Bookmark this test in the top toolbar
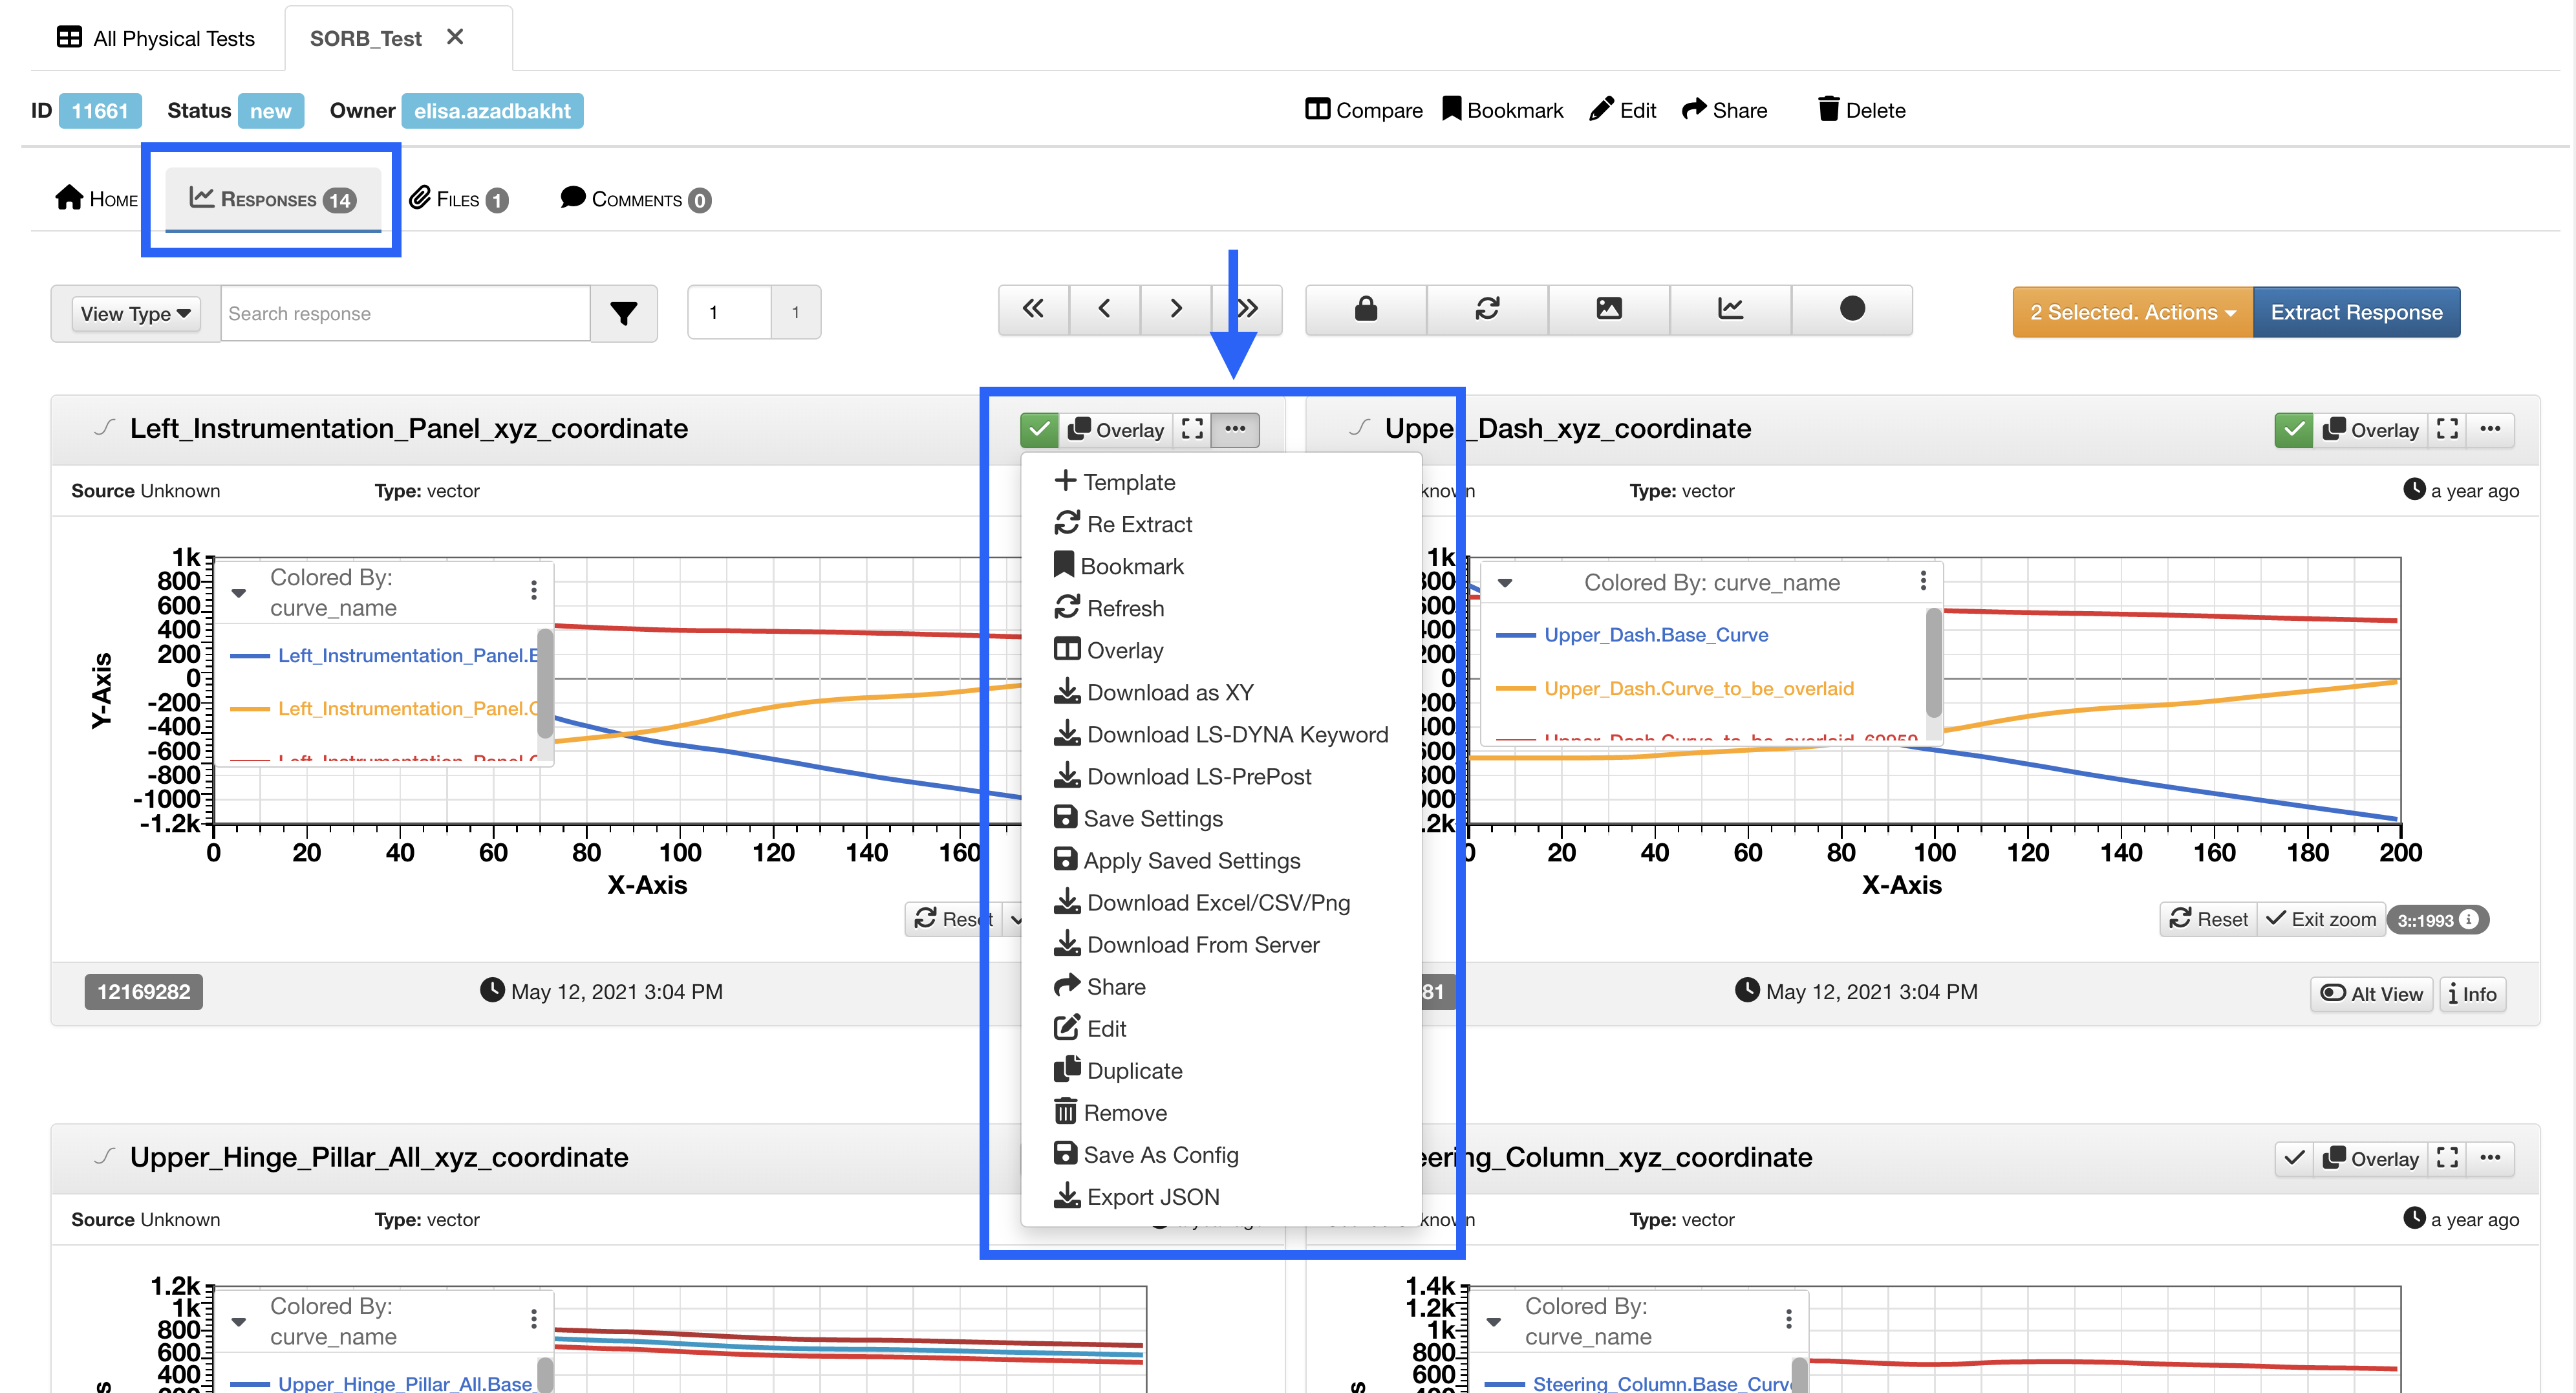2576x1393 pixels. coord(1502,110)
